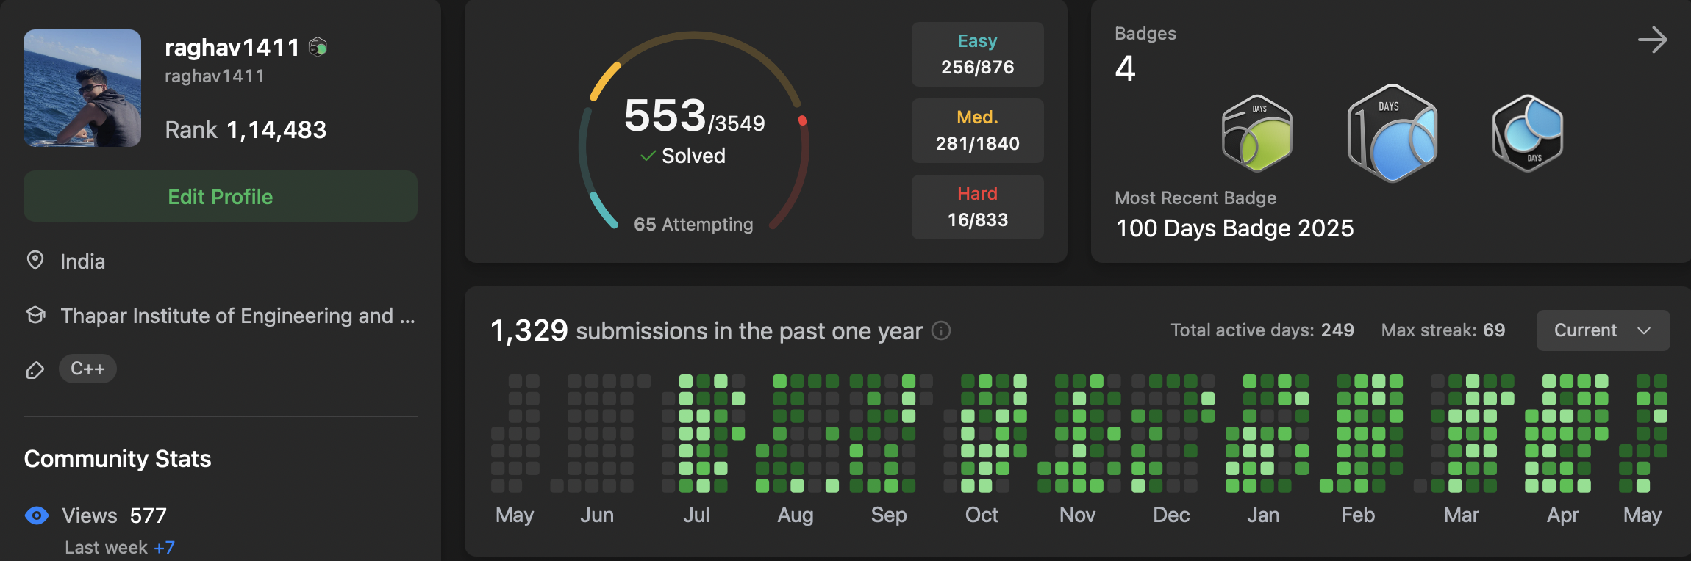Click the green 100 Days badge
Viewport: 1691px width, 561px height.
click(1257, 134)
